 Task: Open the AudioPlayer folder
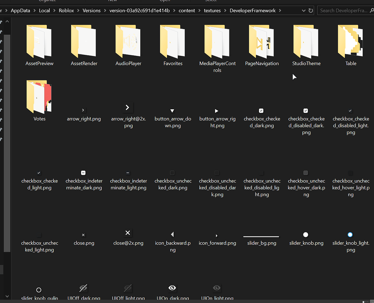(x=128, y=45)
